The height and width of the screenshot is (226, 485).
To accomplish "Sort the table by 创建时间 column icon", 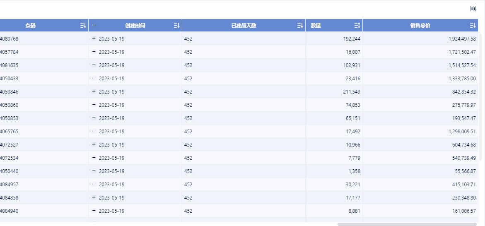I will pyautogui.click(x=177, y=26).
